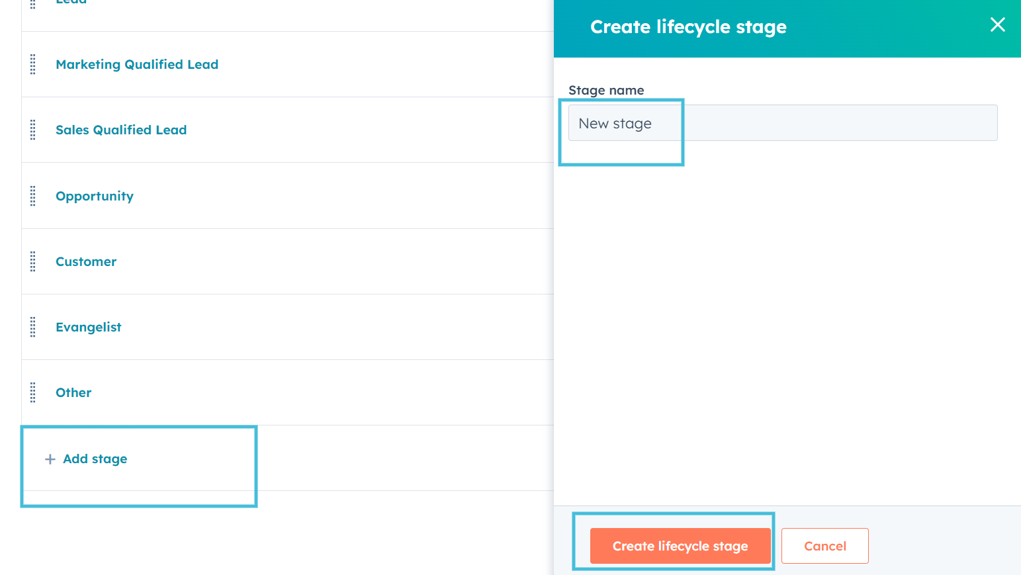
Task: Open the Marketing Qualified Lead stage
Action: click(136, 64)
